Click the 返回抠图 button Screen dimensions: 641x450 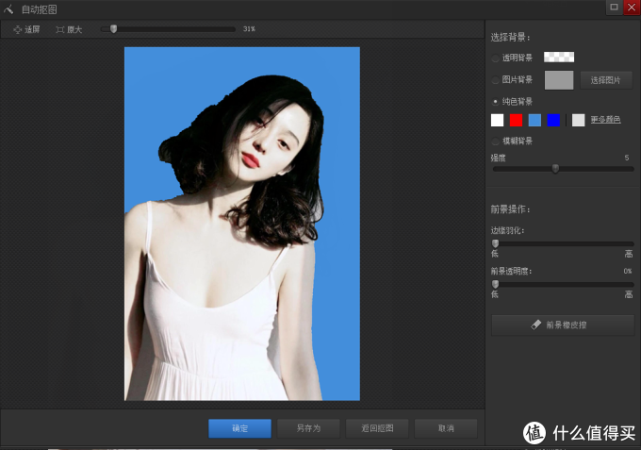pyautogui.click(x=377, y=428)
